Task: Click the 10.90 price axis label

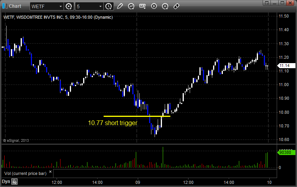Action: pos(284,98)
